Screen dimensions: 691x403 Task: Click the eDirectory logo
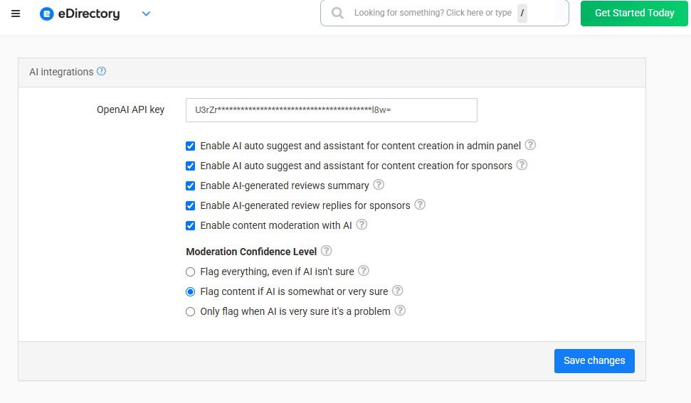[x=80, y=14]
